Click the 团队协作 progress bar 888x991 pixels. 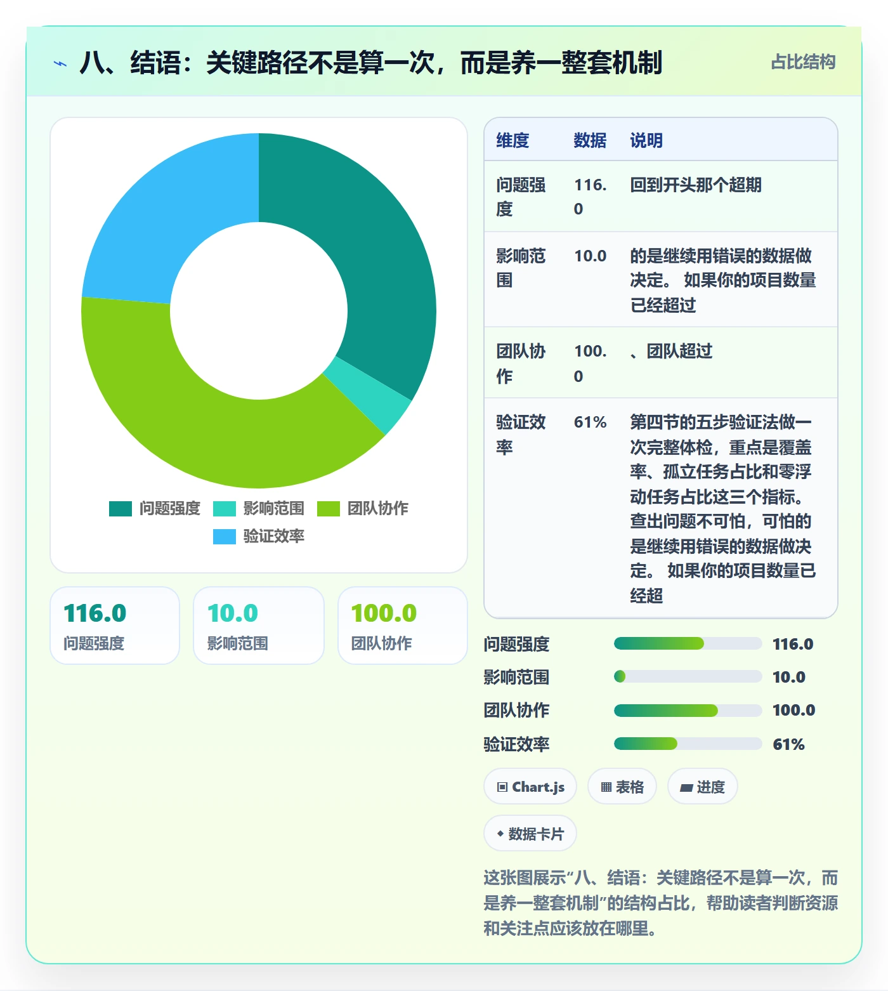coord(688,710)
